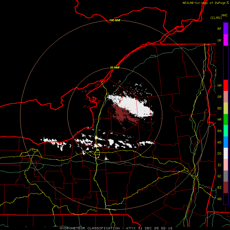Select the IC light pink legend swatch
230x230 pixels.
[x=226, y=165]
